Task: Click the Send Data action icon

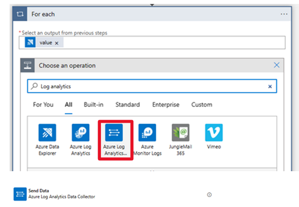Action: [x=20, y=194]
